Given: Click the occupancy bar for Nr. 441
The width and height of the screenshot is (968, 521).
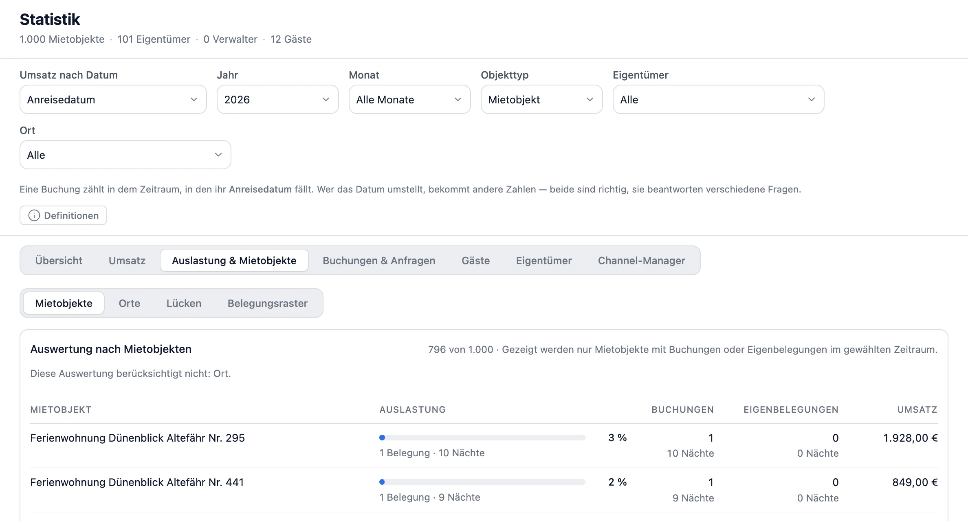Looking at the screenshot, I should click(482, 482).
